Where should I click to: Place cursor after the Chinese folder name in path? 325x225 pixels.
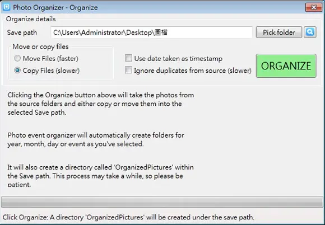[168, 32]
